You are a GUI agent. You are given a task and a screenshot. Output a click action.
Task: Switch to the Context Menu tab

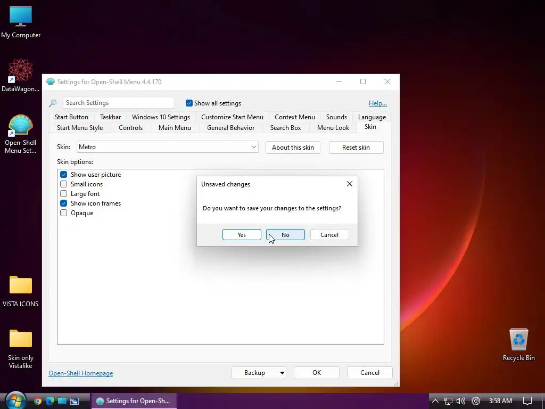click(295, 117)
